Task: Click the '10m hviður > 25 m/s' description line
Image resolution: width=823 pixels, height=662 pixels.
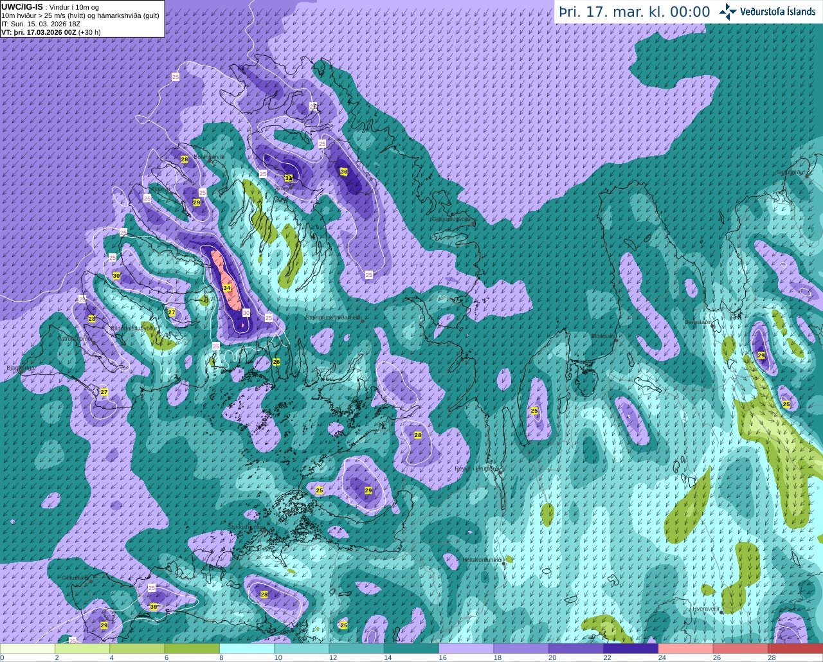Action: (80, 15)
